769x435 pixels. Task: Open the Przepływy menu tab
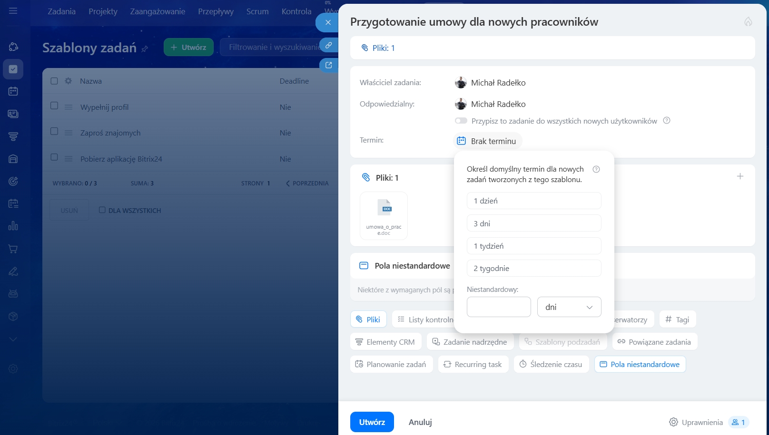pos(216,11)
